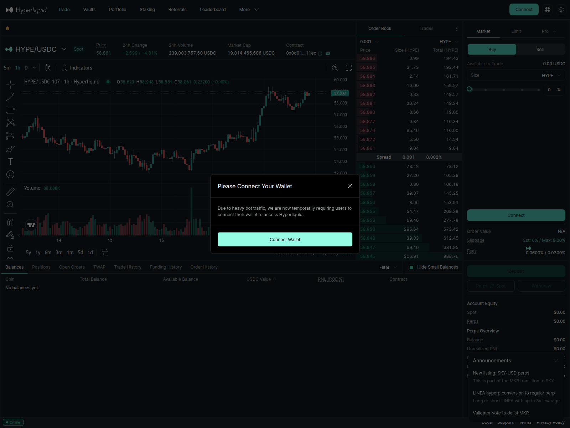Select the stay-in-drawing-mode pencil lock
This screenshot has width=570, height=428.
(10, 235)
